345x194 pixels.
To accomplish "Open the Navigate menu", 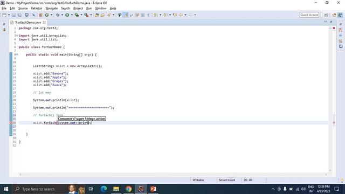I will [52, 9].
